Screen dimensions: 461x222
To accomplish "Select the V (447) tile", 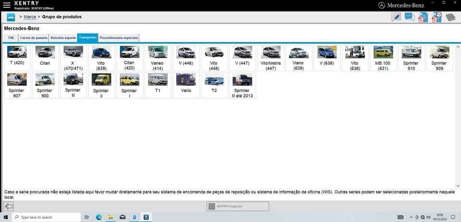I will (x=243, y=58).
